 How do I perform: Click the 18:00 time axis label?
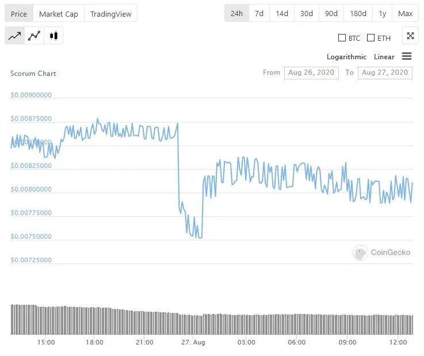[94, 342]
